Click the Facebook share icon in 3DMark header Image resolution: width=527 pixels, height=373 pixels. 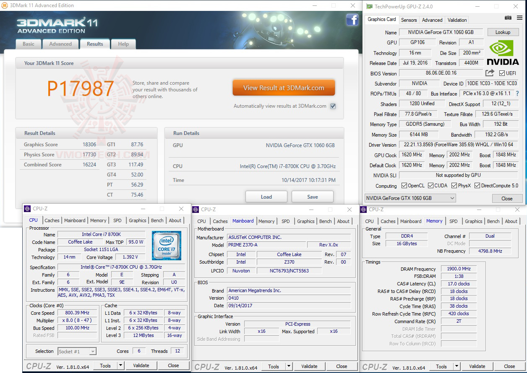(x=352, y=20)
